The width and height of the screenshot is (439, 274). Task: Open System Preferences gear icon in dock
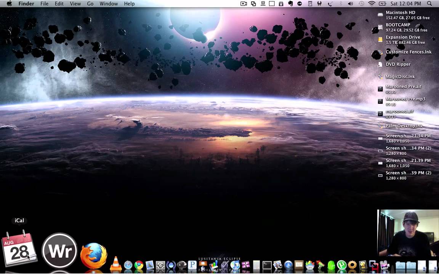point(160,265)
